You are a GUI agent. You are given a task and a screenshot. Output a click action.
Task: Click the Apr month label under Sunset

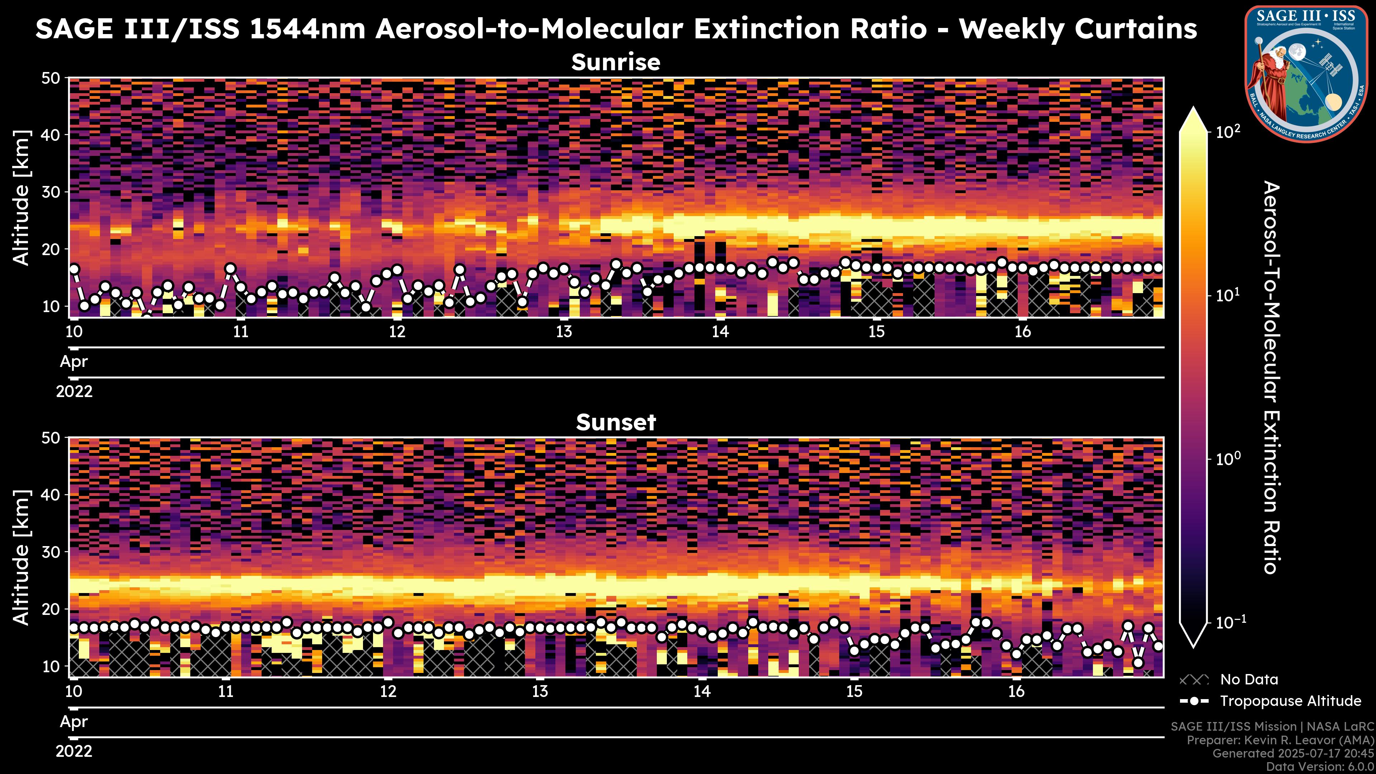point(74,722)
